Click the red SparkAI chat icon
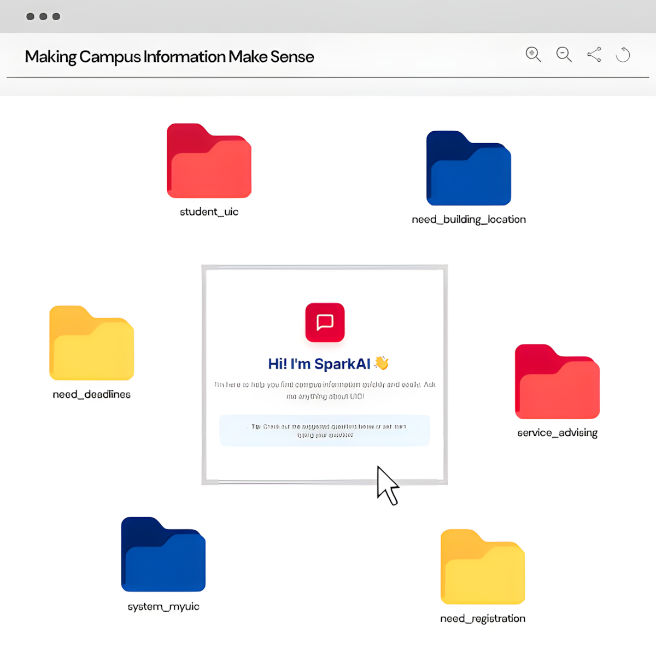The height and width of the screenshot is (656, 656). click(x=325, y=323)
